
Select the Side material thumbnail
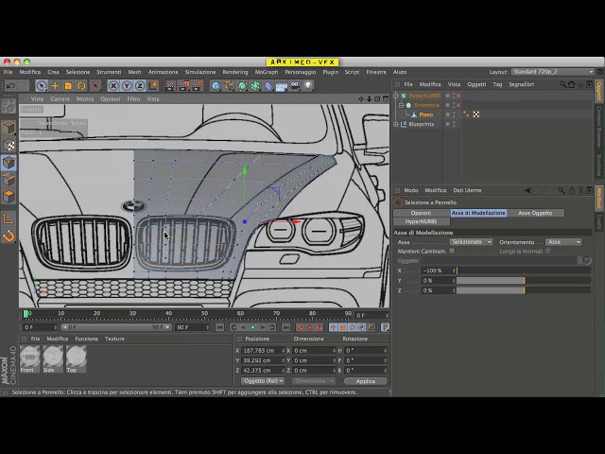coord(53,359)
